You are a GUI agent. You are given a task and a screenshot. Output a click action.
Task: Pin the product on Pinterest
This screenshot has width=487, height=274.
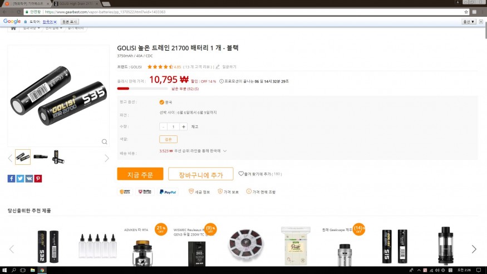pos(38,179)
